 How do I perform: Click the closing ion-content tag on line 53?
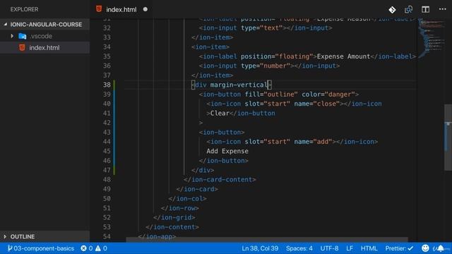pyautogui.click(x=172, y=227)
